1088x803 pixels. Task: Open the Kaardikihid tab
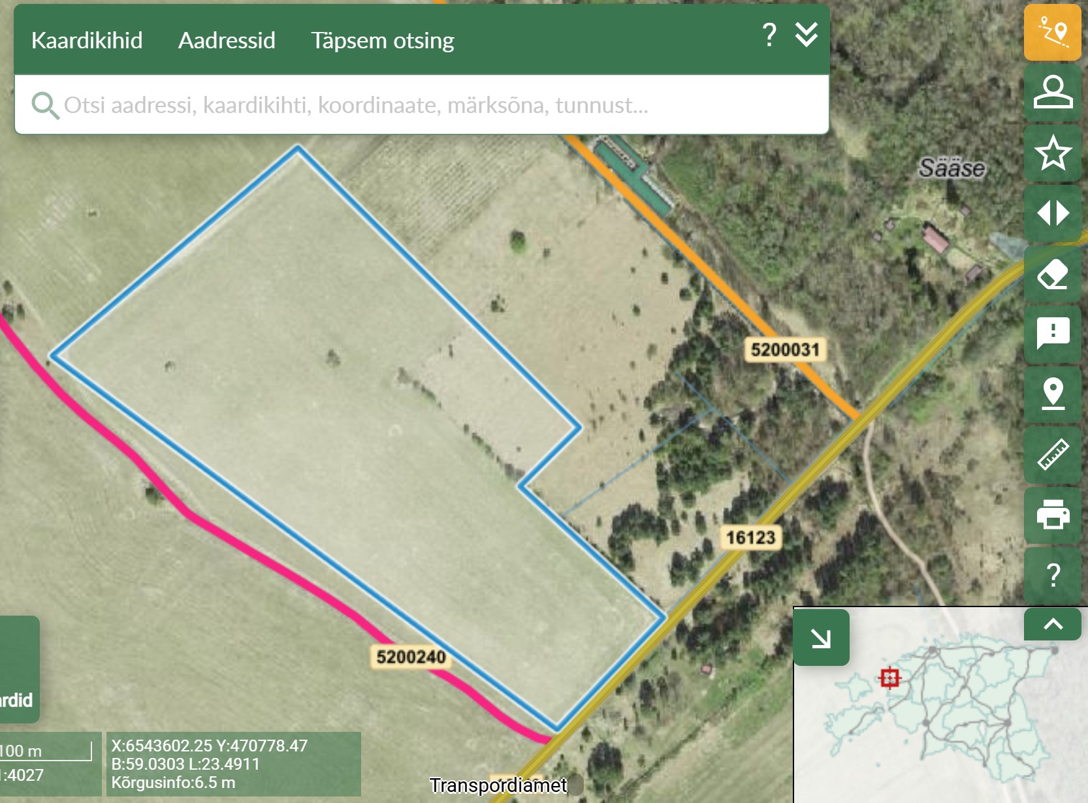click(x=87, y=40)
